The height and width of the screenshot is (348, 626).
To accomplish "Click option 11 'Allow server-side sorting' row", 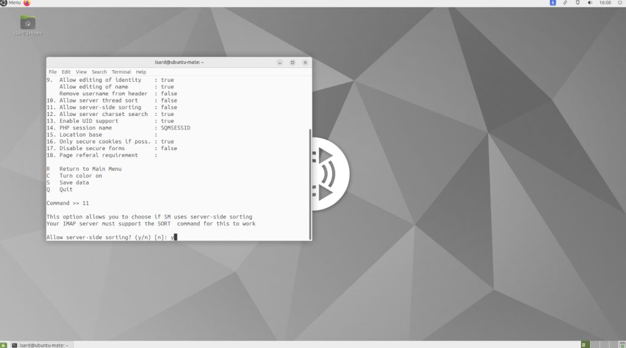I will (x=112, y=107).
